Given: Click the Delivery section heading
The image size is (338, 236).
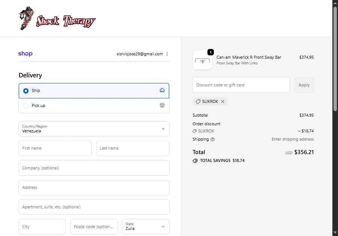Looking at the screenshot, I should click(30, 75).
